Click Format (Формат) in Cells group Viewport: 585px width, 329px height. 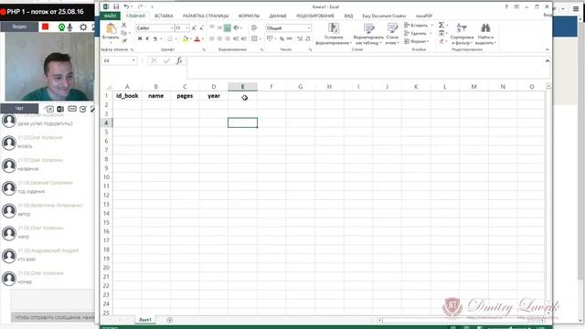(x=416, y=41)
